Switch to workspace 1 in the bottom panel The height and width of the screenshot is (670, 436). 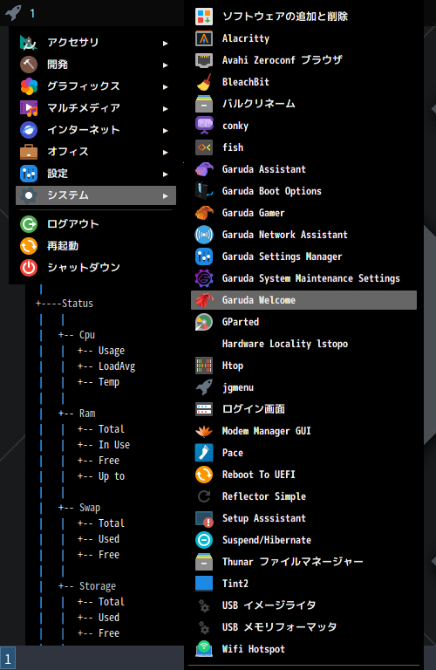click(8, 658)
